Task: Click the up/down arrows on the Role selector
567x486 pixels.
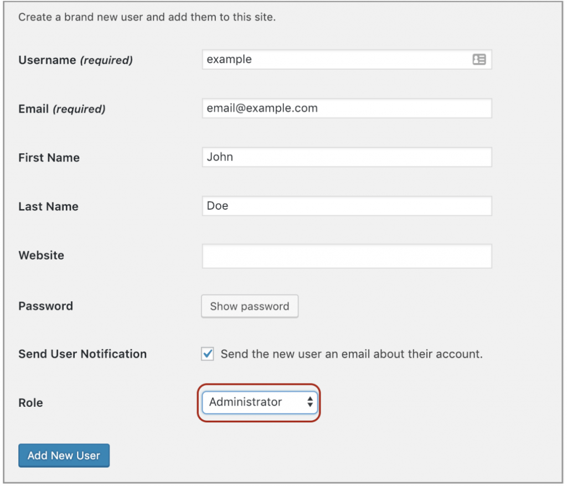Action: tap(309, 402)
